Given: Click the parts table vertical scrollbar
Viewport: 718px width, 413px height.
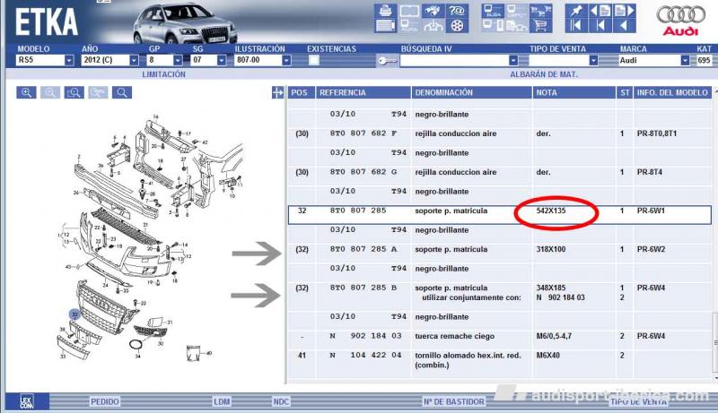Looking at the screenshot, I should 715,342.
